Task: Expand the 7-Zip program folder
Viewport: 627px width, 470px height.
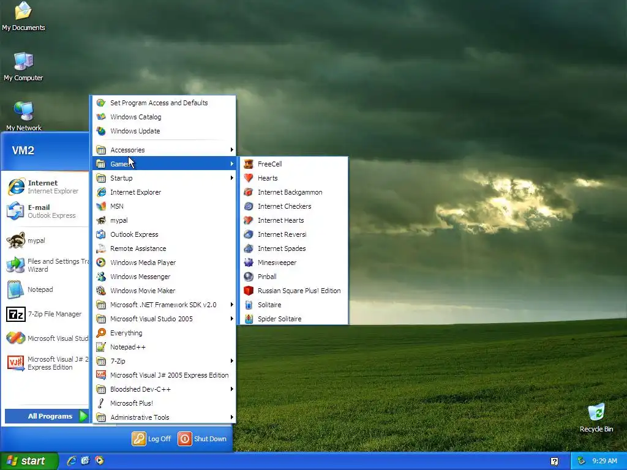Action: pos(164,361)
